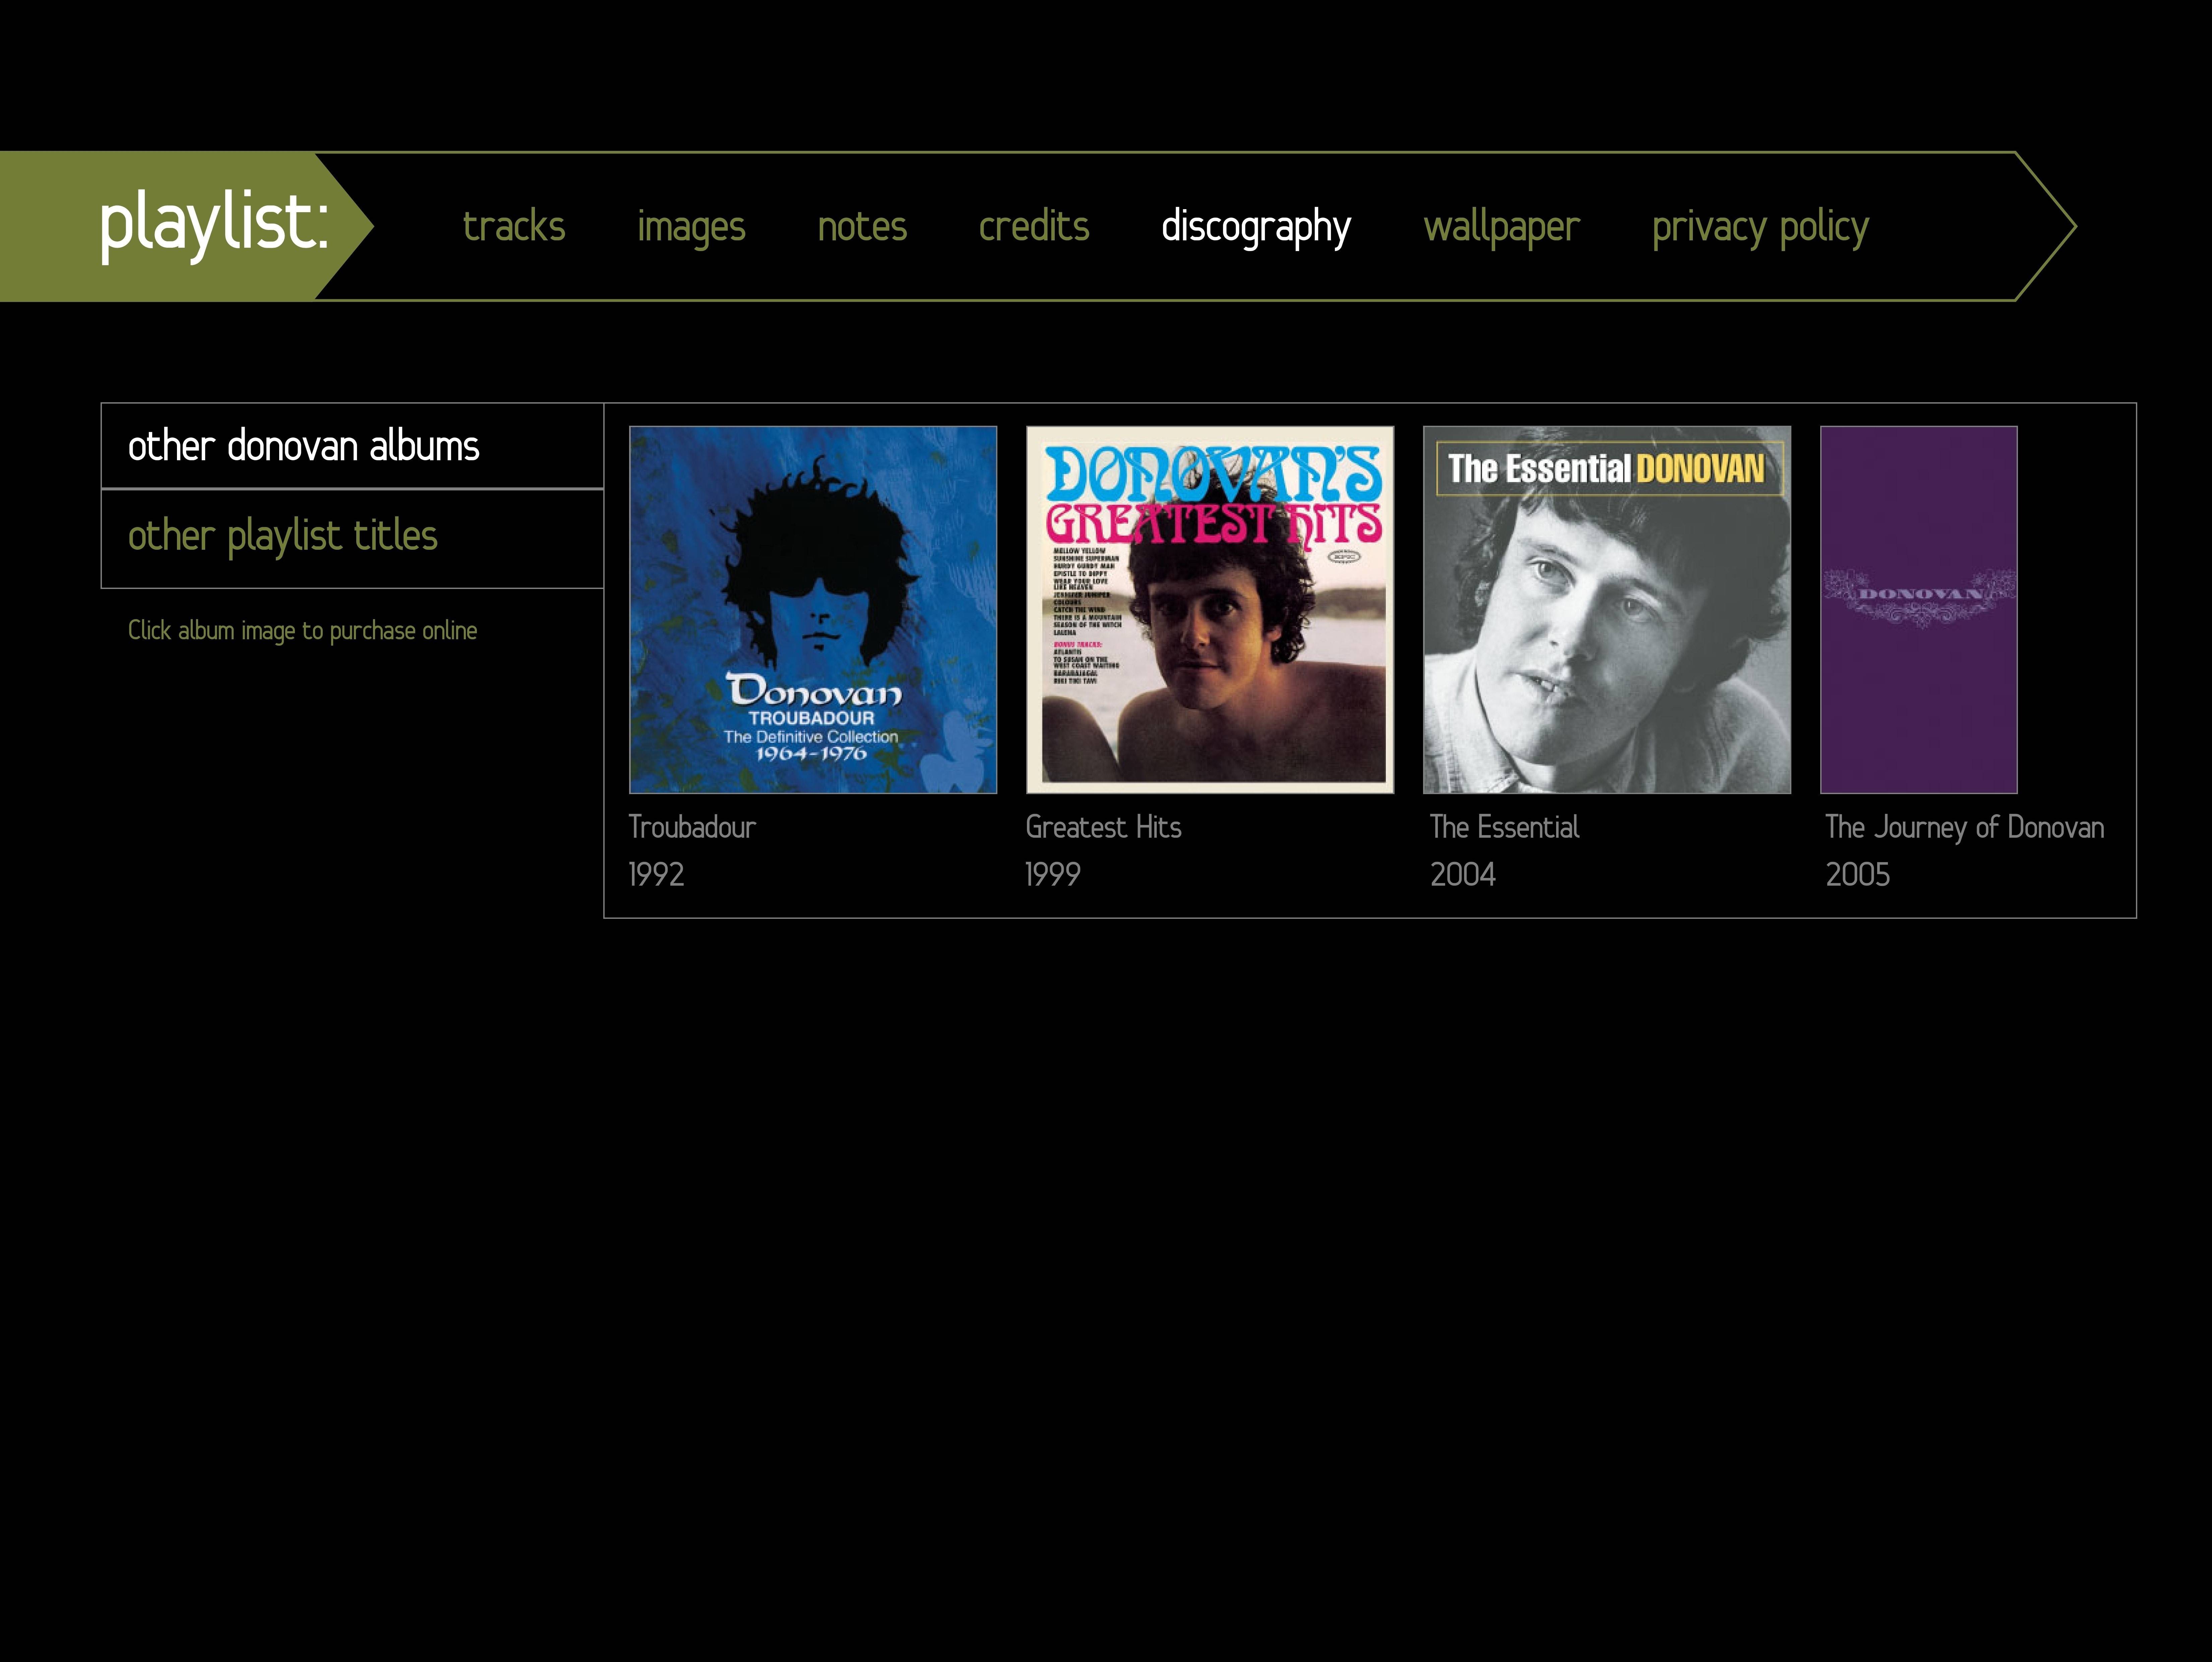The height and width of the screenshot is (1662, 2212).
Task: Open the Greatest Hits album cover
Action: click(x=1210, y=610)
